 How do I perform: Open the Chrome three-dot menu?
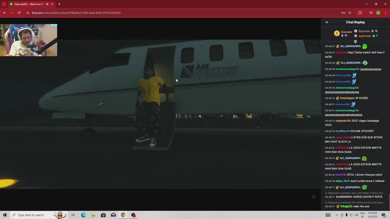(x=385, y=13)
